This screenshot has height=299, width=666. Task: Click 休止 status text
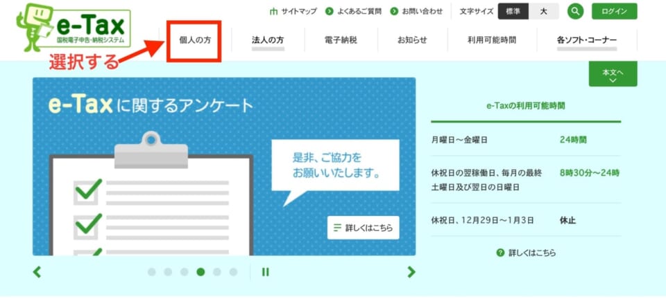point(568,220)
